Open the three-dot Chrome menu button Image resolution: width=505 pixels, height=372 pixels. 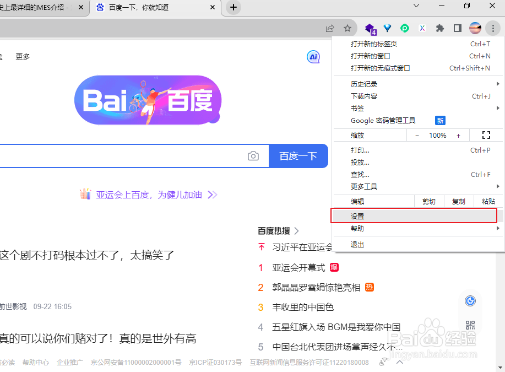coord(493,28)
